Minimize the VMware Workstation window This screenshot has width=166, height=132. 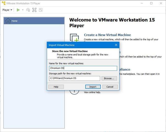tap(142, 3)
